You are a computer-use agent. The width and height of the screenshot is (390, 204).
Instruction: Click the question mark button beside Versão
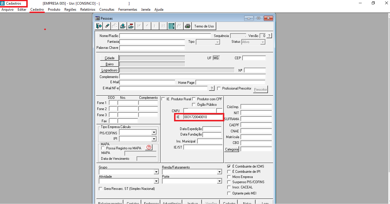[269, 36]
